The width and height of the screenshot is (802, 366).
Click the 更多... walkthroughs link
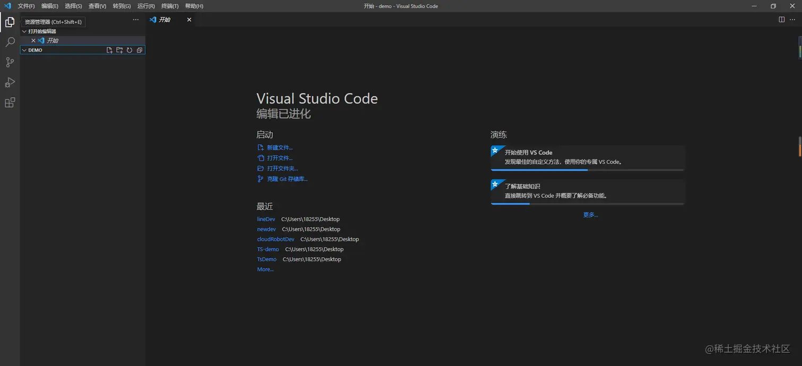(590, 215)
